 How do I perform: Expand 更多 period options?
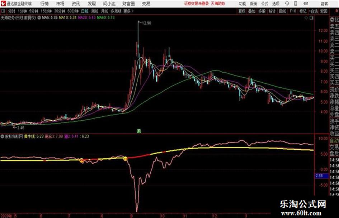(128, 11)
